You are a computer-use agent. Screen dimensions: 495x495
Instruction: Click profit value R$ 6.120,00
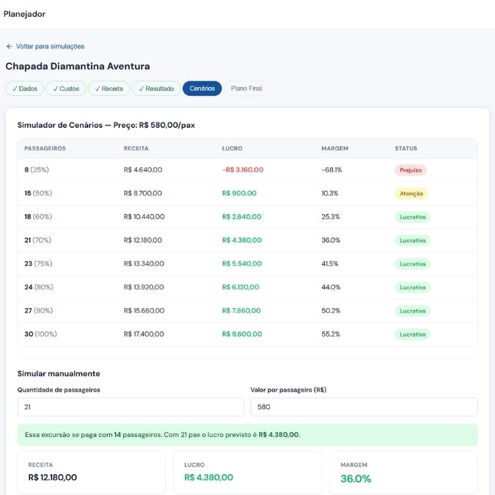click(x=241, y=287)
